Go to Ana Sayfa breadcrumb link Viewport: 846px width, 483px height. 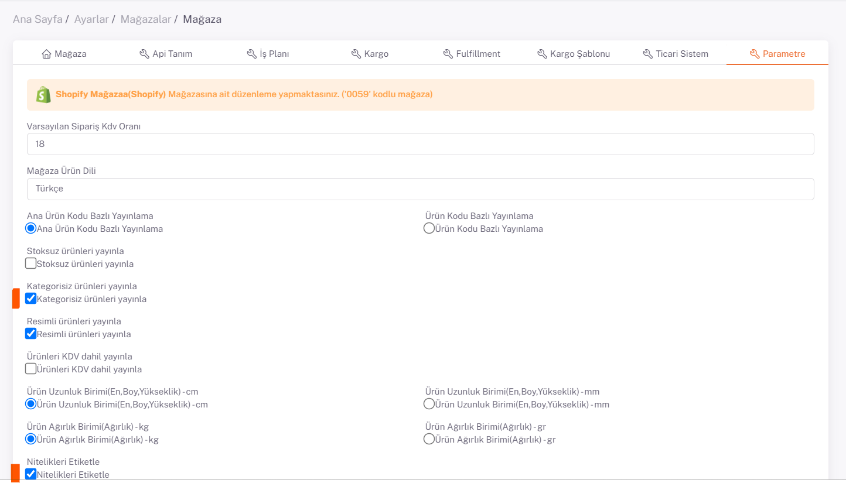click(37, 19)
